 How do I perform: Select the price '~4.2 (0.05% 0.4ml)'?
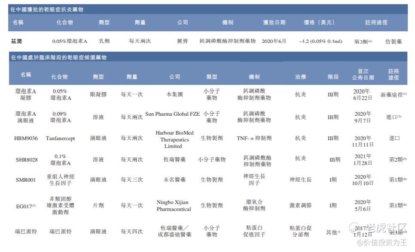[320, 41]
